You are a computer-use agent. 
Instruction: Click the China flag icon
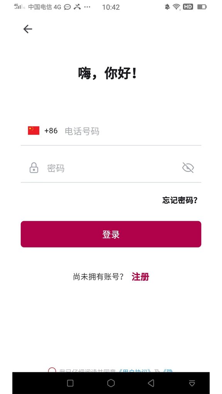tap(33, 130)
